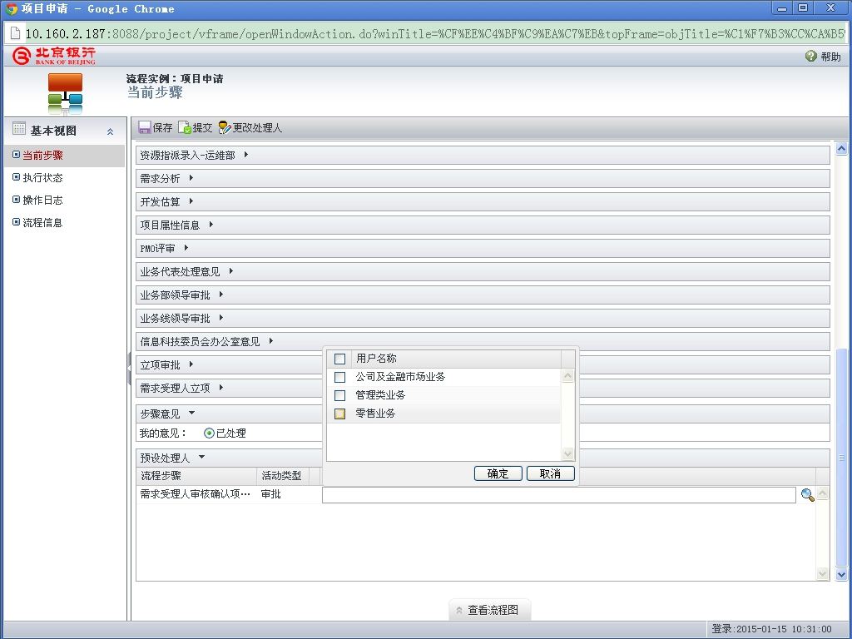852x639 pixels.
Task: Open Help via the question mark icon
Action: 811,56
